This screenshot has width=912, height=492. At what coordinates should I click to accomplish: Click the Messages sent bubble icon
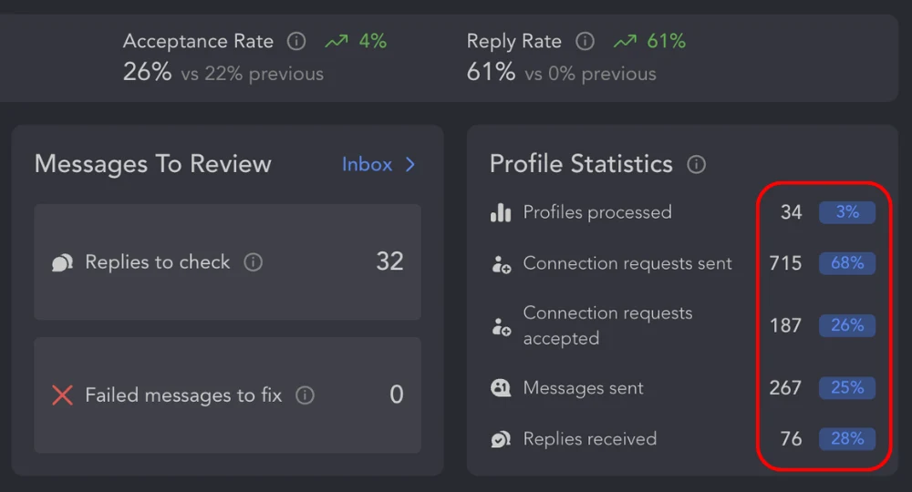(501, 387)
